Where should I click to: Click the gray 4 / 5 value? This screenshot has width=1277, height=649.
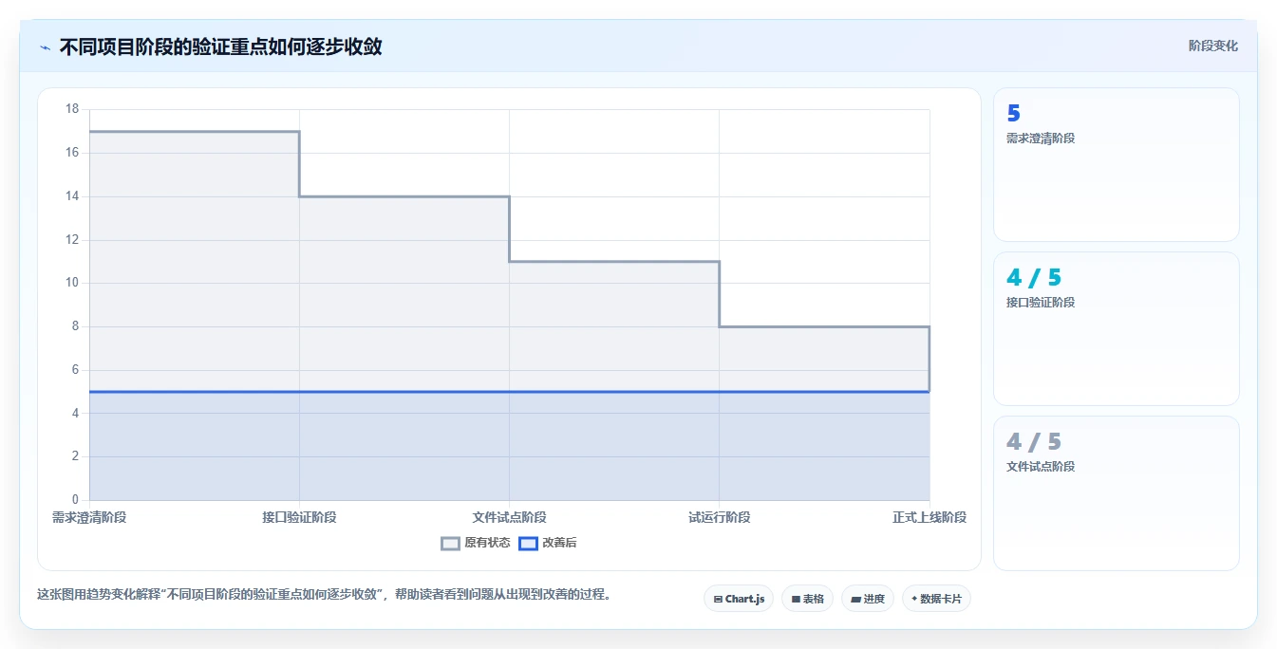coord(1034,442)
